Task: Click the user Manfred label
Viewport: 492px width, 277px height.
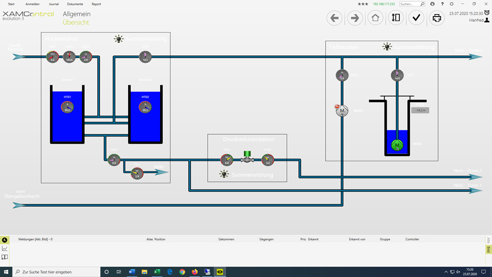Action: point(476,20)
